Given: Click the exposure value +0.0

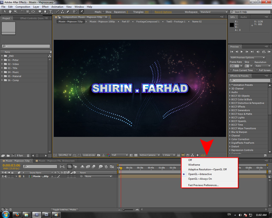Looking at the screenshot, I should pyautogui.click(x=203, y=155).
